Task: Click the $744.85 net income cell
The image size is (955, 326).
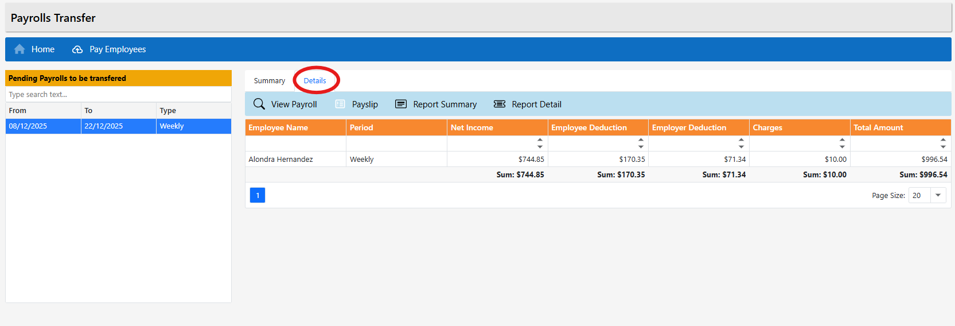Action: point(497,159)
